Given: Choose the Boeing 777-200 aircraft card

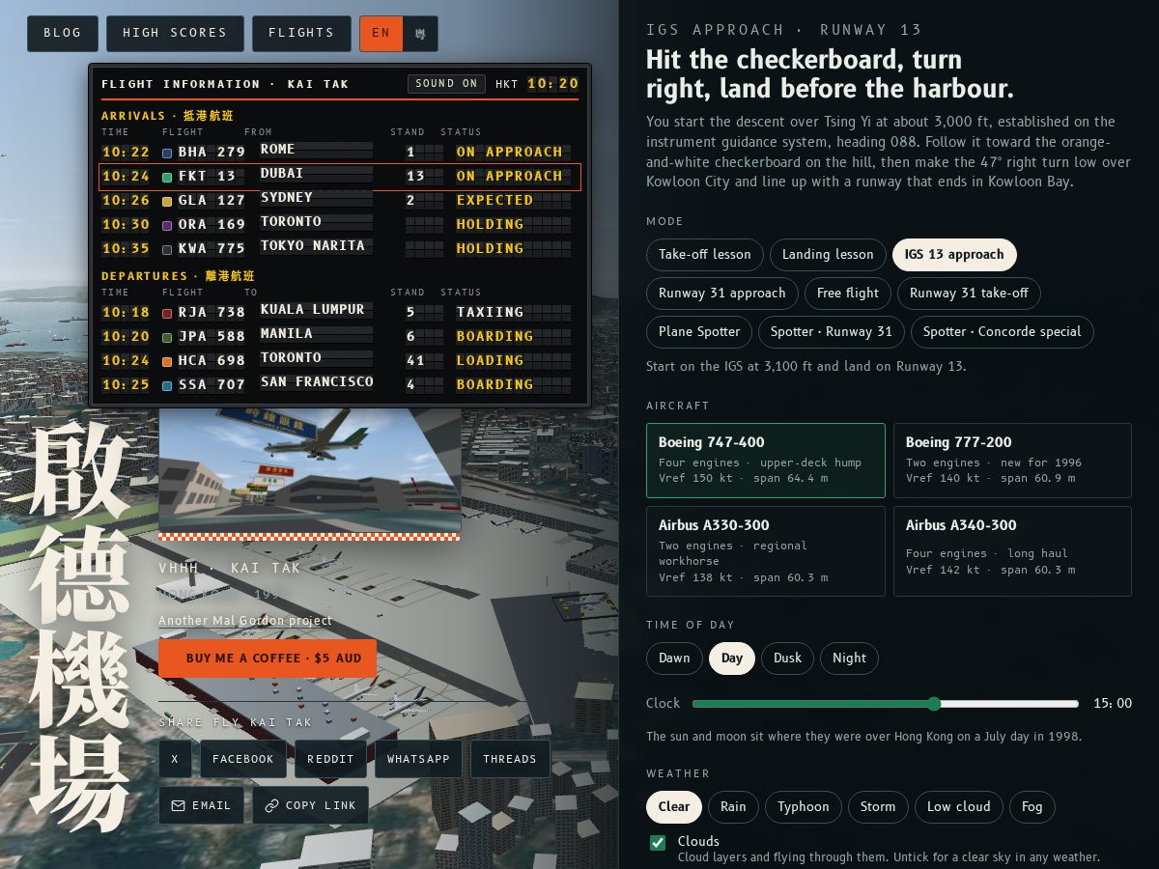Looking at the screenshot, I should coord(1012,461).
